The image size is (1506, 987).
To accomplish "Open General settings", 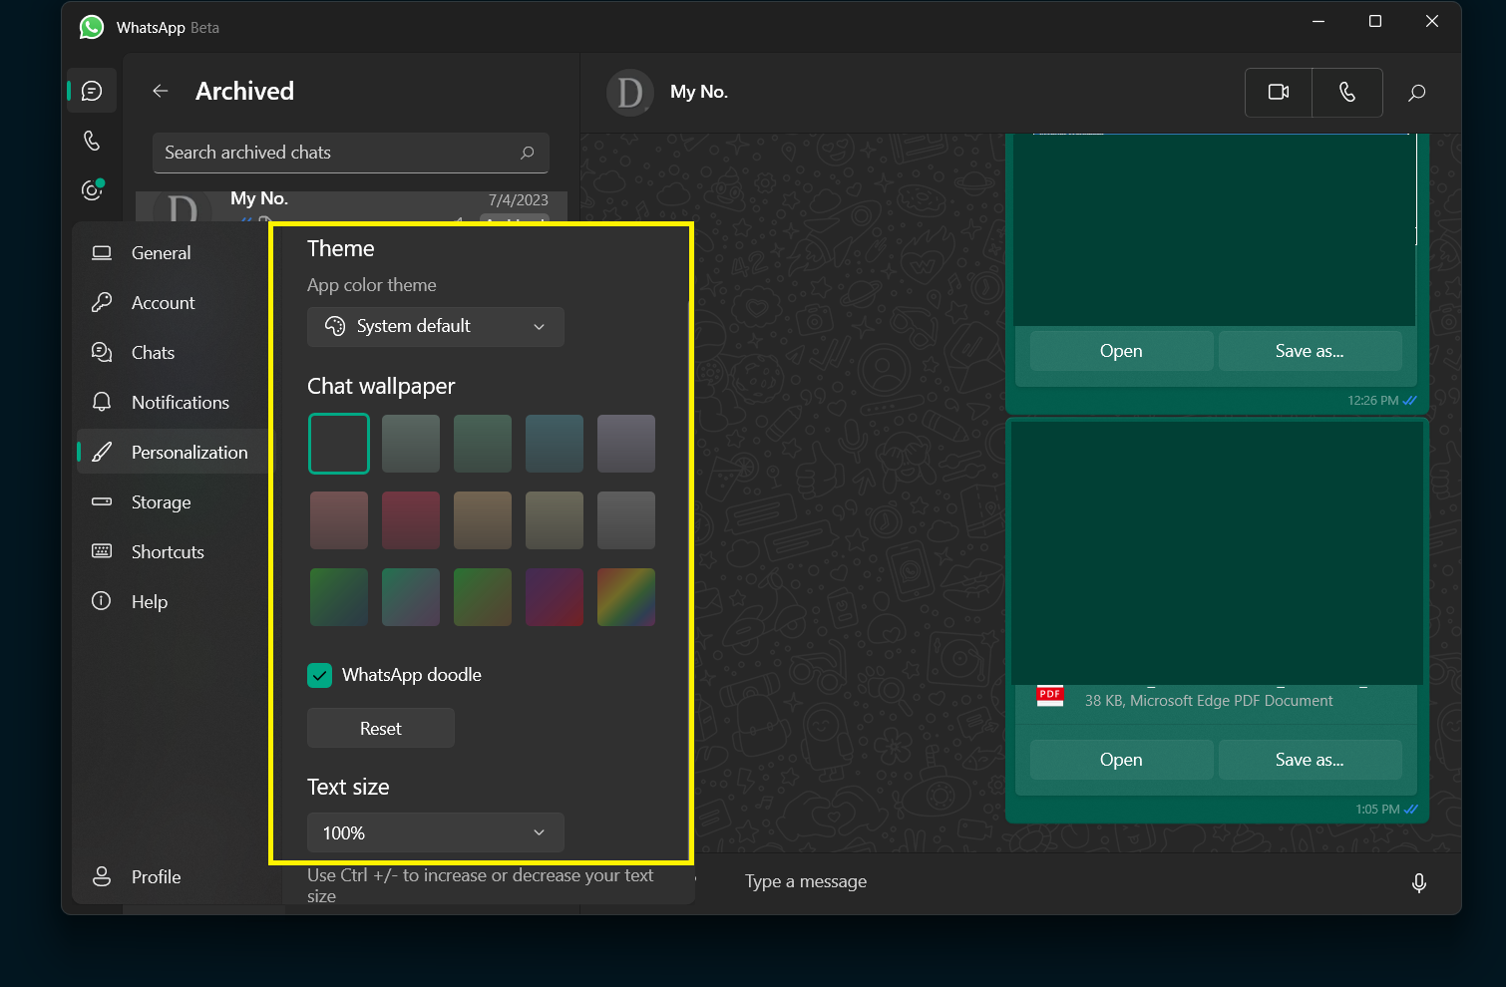I will tap(173, 253).
